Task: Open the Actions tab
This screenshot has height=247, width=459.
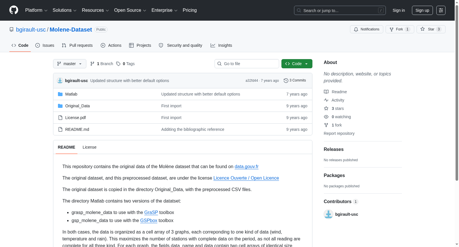Action: pyautogui.click(x=111, y=45)
